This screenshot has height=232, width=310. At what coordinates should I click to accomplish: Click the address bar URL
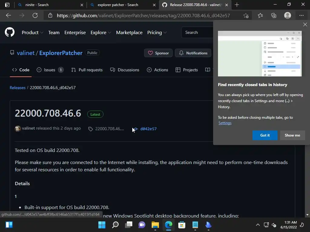point(143,16)
